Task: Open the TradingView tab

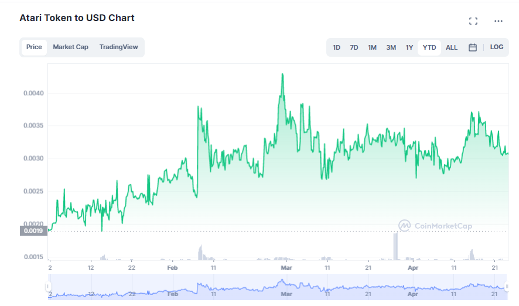Action: 118,47
